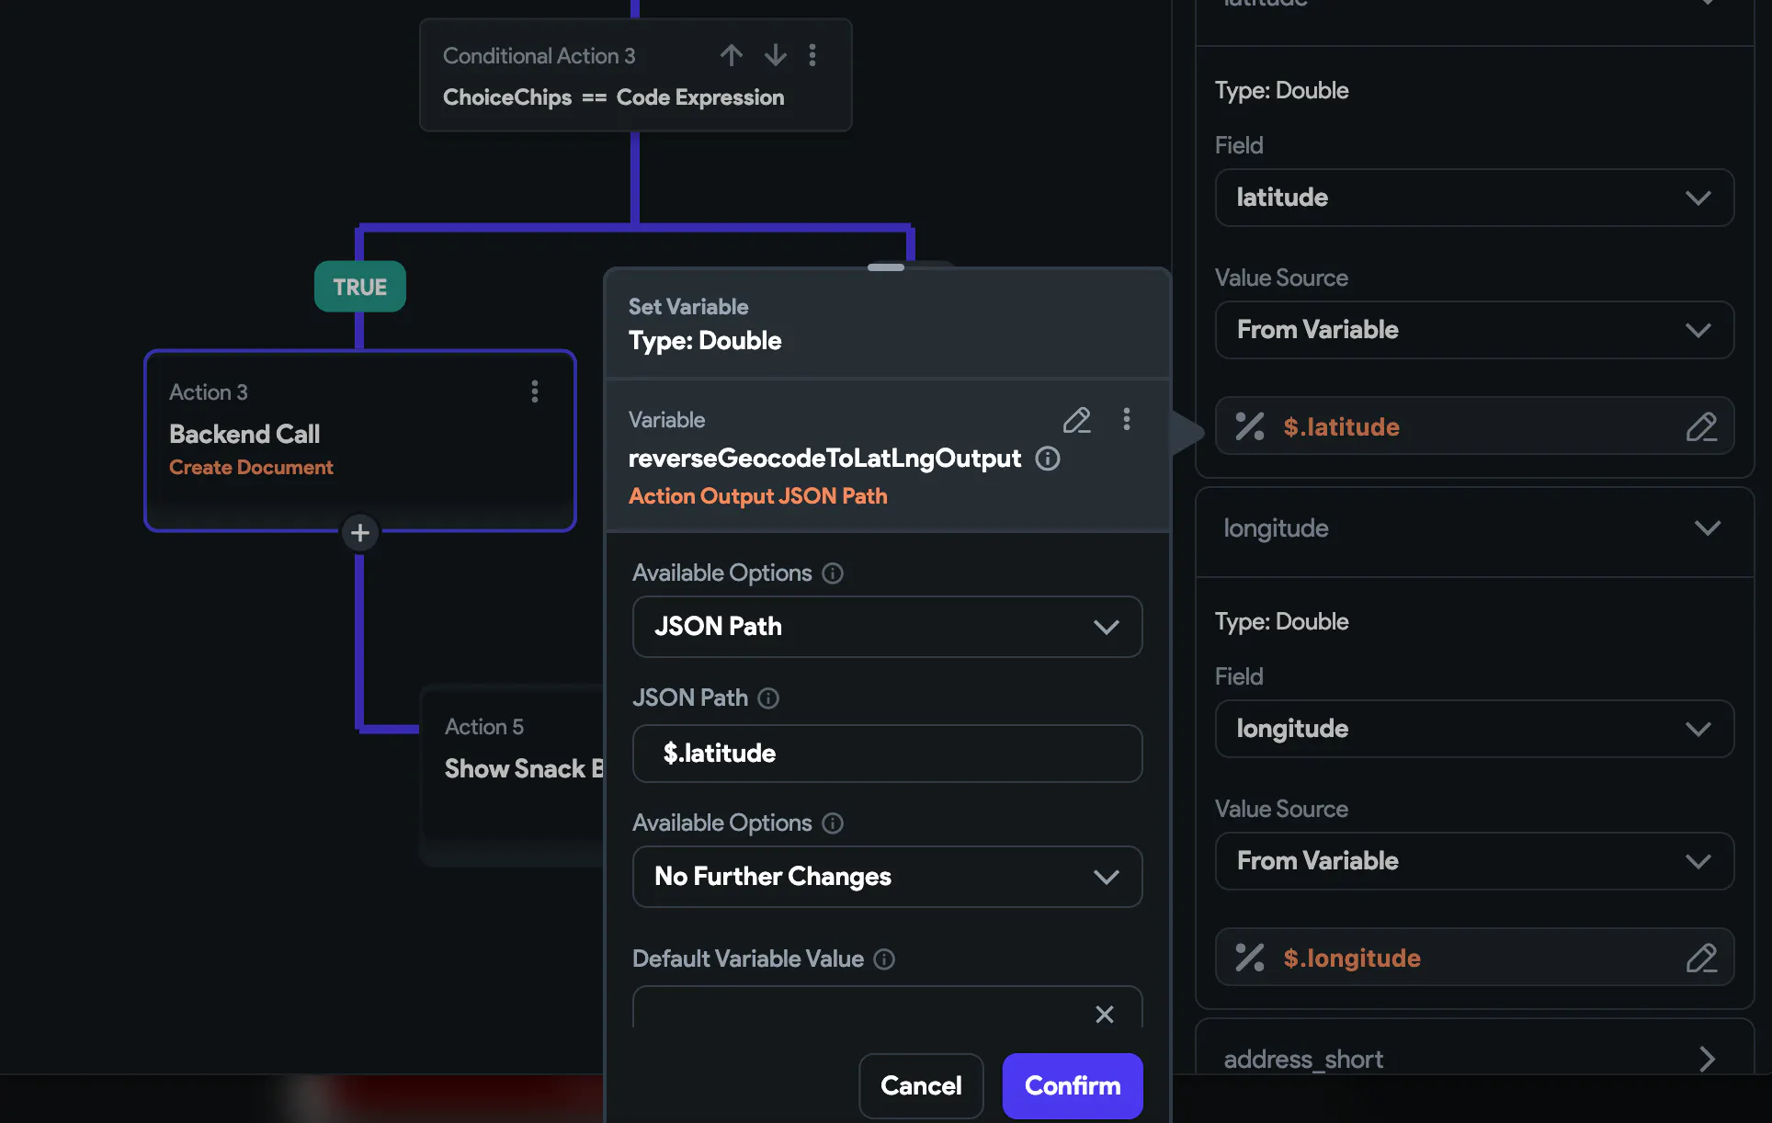Move Conditional Action 3 up with arrow
1772x1123 pixels.
[x=731, y=55]
